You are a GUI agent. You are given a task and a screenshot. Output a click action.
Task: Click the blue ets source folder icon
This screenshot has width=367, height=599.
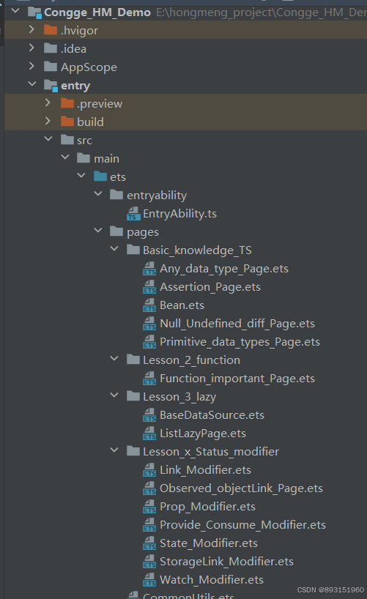tap(100, 176)
